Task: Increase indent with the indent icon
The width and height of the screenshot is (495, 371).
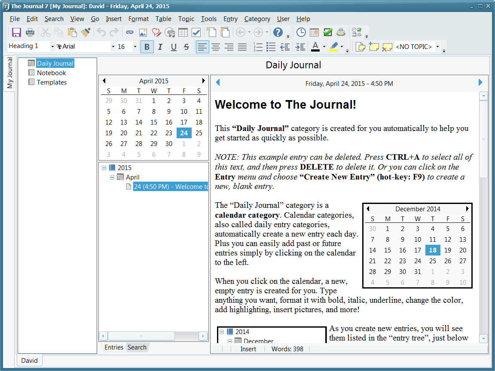Action: [300, 47]
